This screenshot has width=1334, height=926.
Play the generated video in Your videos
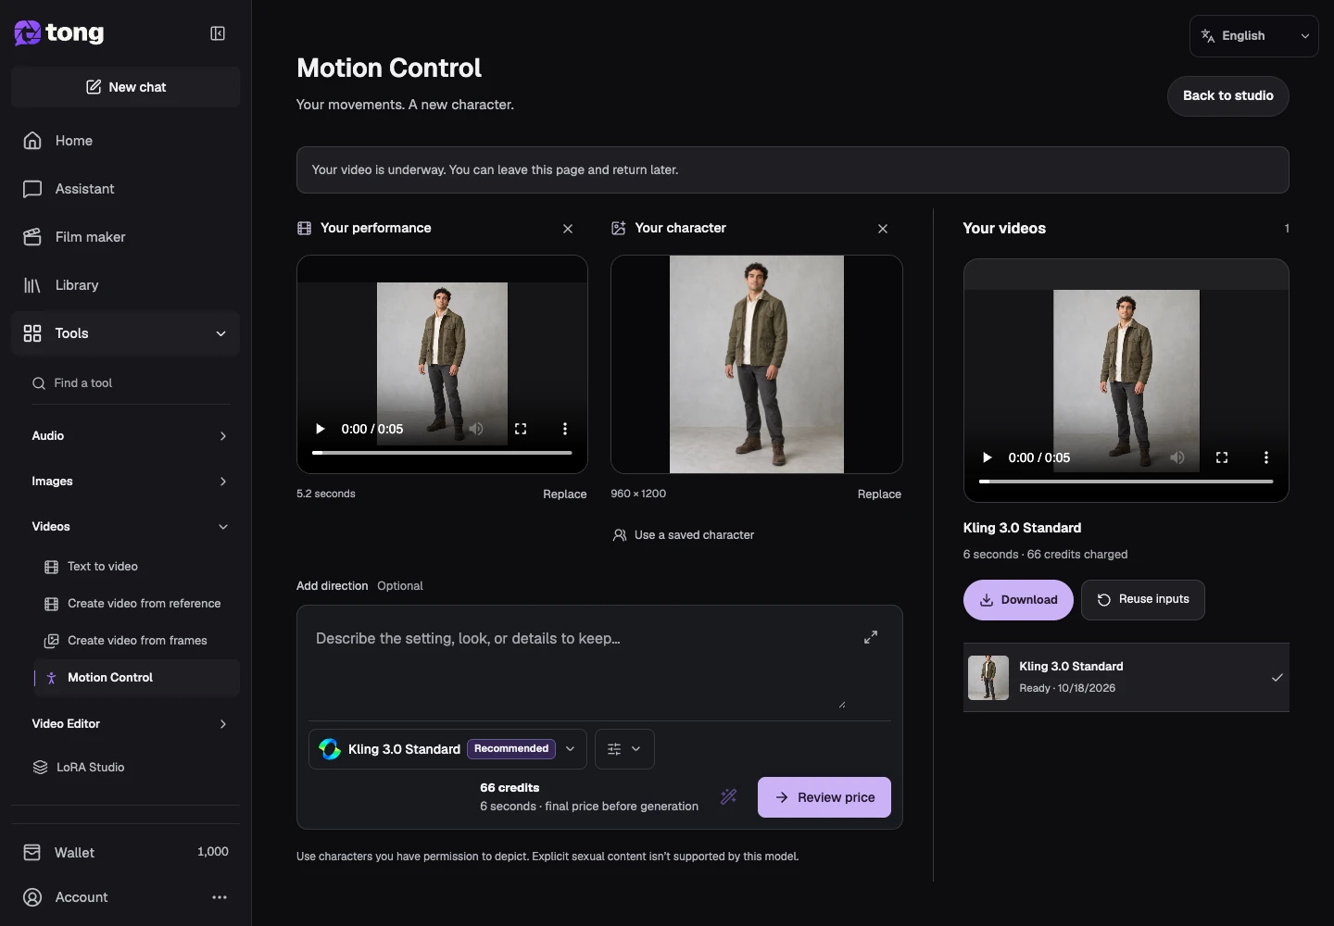[988, 457]
